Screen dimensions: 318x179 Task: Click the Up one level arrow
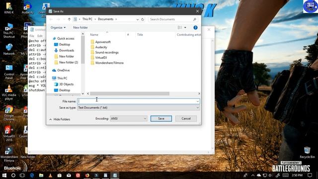click(x=69, y=19)
